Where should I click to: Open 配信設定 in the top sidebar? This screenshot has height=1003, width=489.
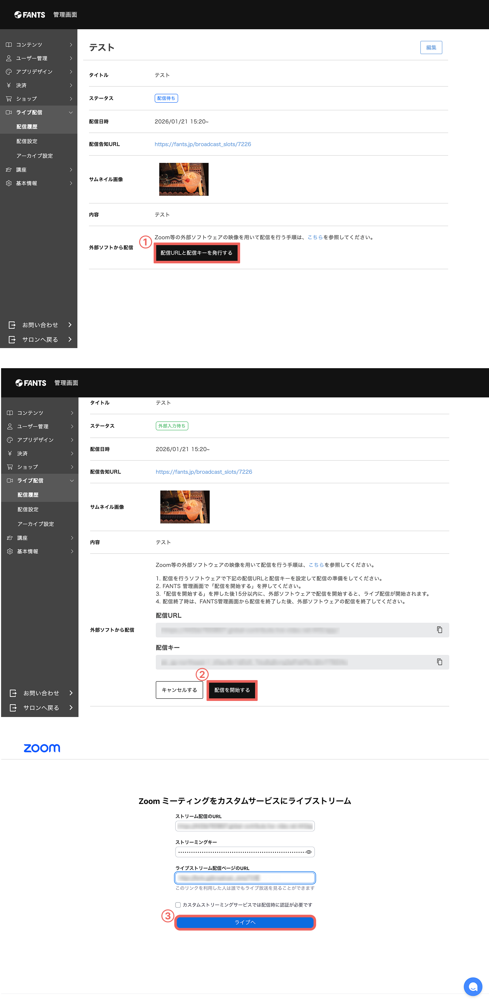(27, 141)
